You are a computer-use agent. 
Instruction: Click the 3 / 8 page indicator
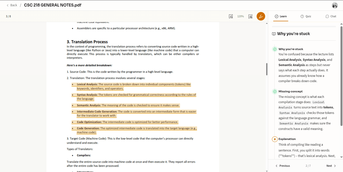pyautogui.click(x=8, y=16)
